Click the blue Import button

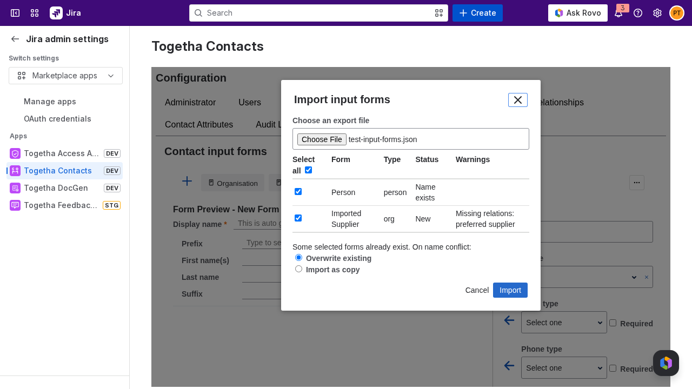point(510,290)
